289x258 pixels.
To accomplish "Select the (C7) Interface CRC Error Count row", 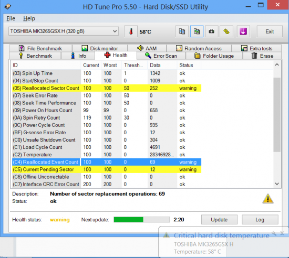I will click(x=107, y=184).
